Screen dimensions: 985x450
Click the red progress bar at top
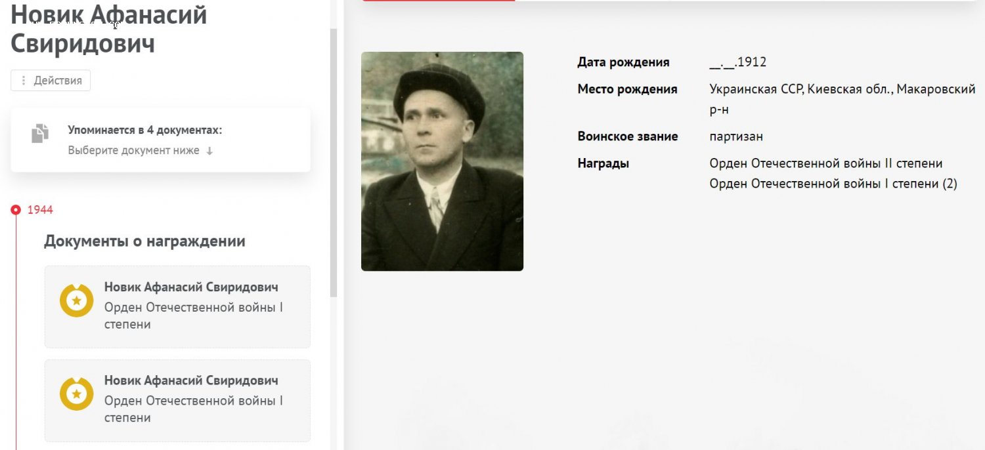(x=438, y=1)
